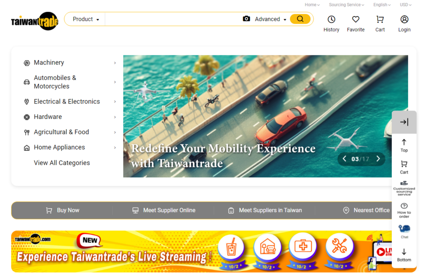426x279 pixels.
Task: Open Cart icon in header
Action: tap(380, 19)
